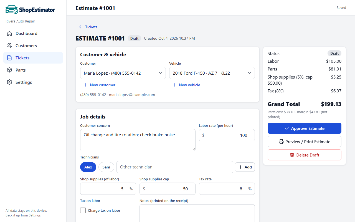Click the Rivera Auto Repair shop name

tap(20, 21)
